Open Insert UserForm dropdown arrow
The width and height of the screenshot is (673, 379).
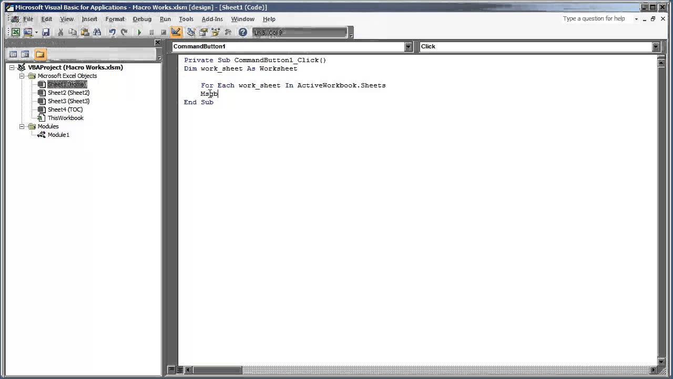tap(36, 33)
